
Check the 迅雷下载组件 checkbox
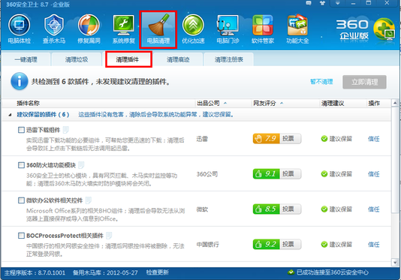coord(21,130)
